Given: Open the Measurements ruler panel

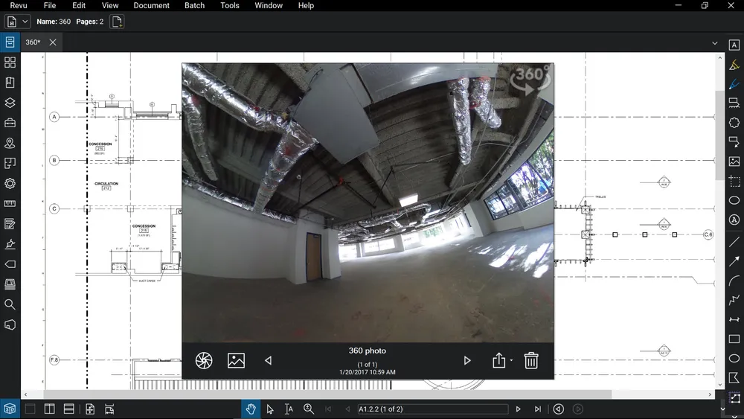Looking at the screenshot, I should [x=10, y=204].
